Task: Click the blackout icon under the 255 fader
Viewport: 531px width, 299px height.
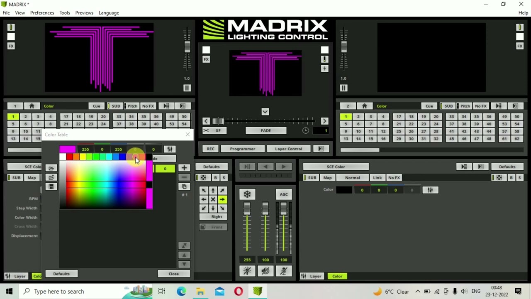Action: tap(247, 271)
